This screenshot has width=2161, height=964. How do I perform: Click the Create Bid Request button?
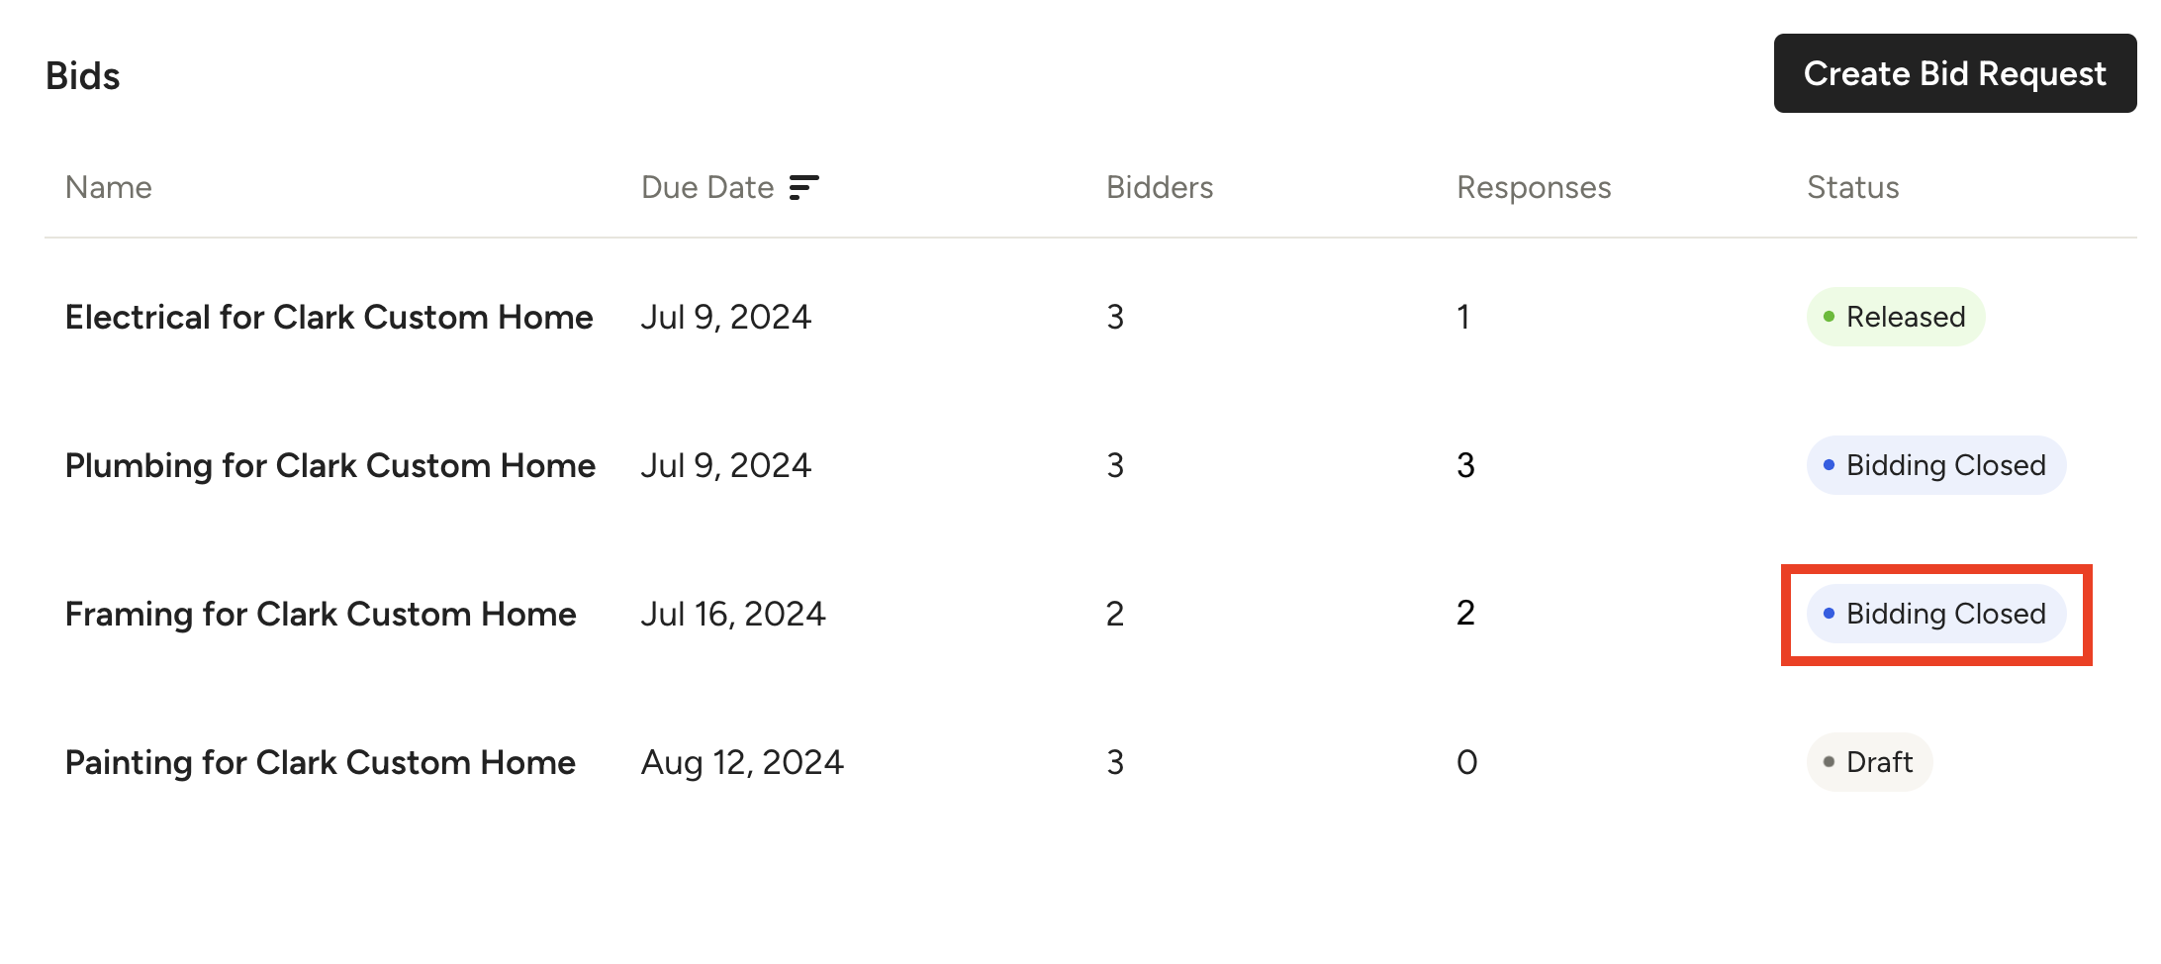[x=1954, y=73]
